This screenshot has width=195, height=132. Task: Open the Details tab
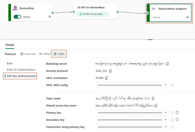click(10, 45)
